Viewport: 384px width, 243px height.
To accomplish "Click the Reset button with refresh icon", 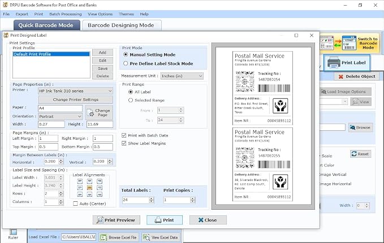I will click(x=360, y=154).
